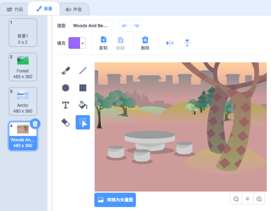This screenshot has height=211, width=271.
Task: Click the 填充 label
Action: [x=61, y=43]
